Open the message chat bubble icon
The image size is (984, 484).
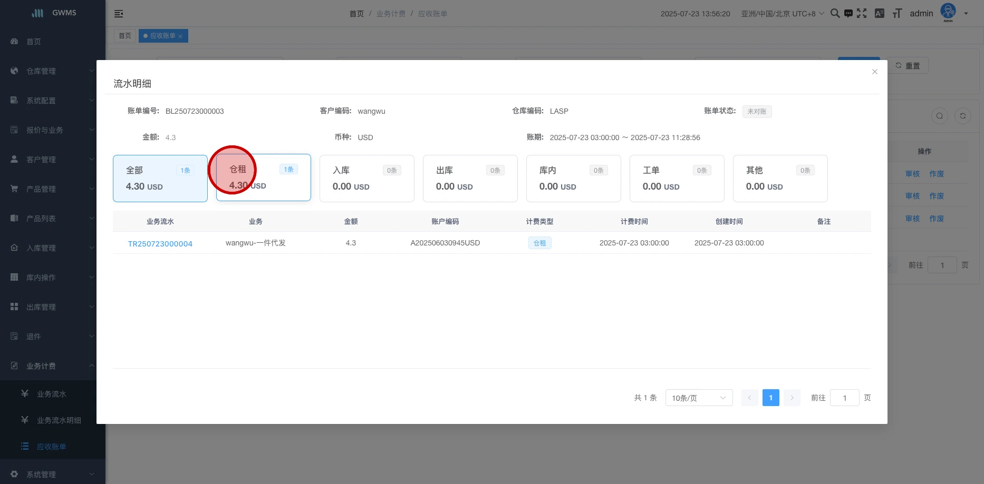[848, 14]
